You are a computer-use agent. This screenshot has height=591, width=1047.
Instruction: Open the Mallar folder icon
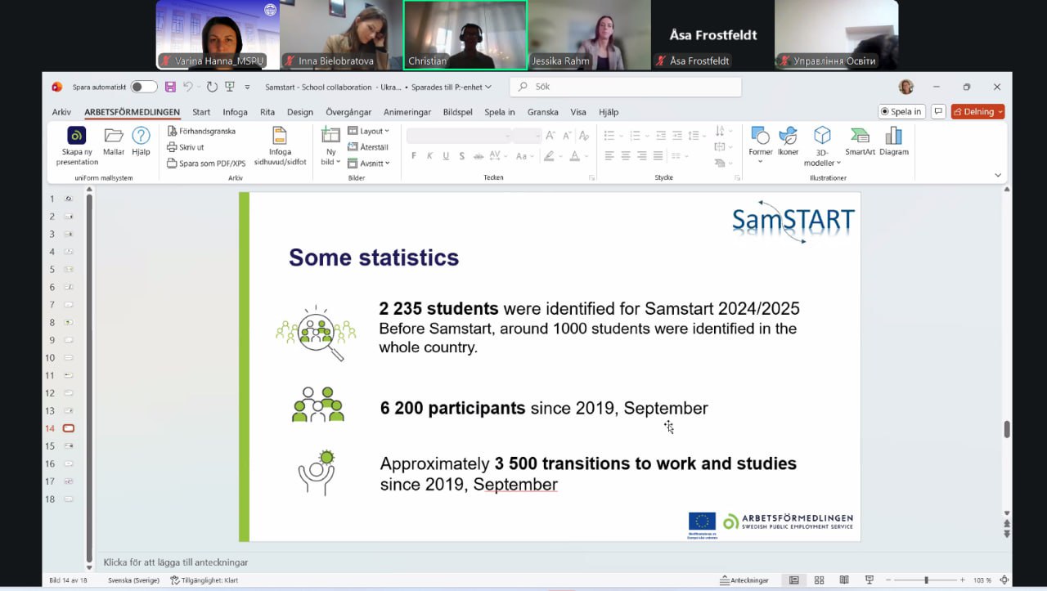tap(114, 137)
